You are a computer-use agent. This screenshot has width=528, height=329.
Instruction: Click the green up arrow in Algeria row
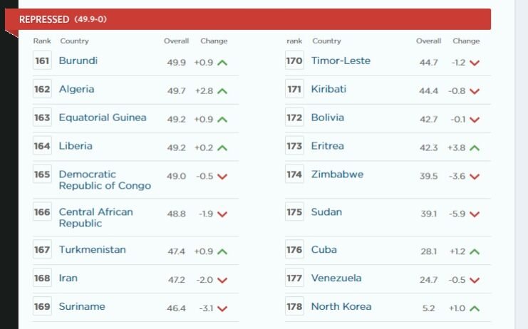coord(222,91)
